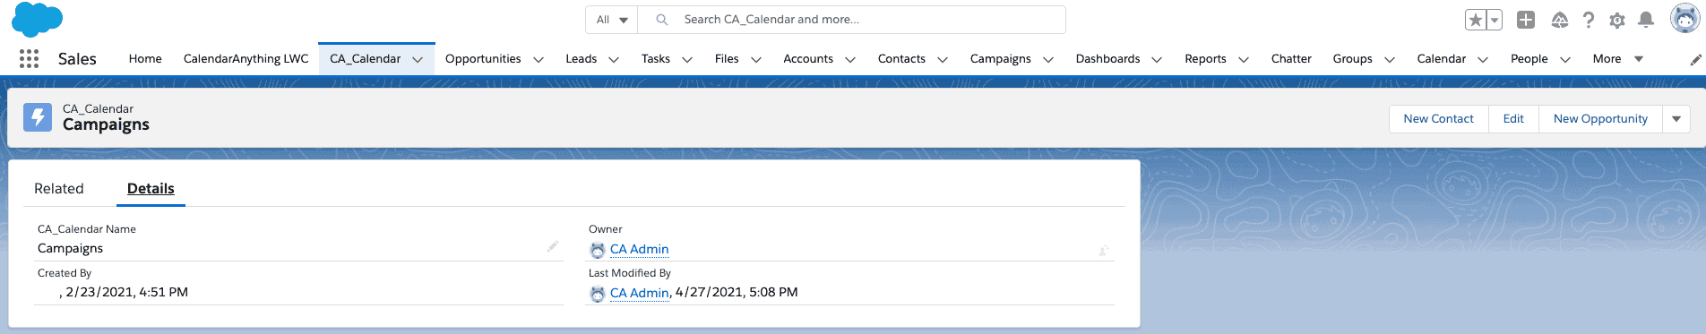
Task: Click the avatar icon in Last Modified By
Action: pos(598,294)
